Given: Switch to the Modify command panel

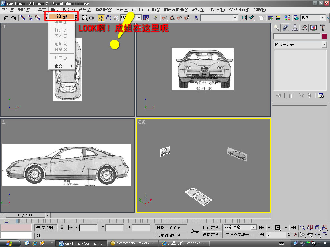Looking at the screenshot, I should coord(286,28).
